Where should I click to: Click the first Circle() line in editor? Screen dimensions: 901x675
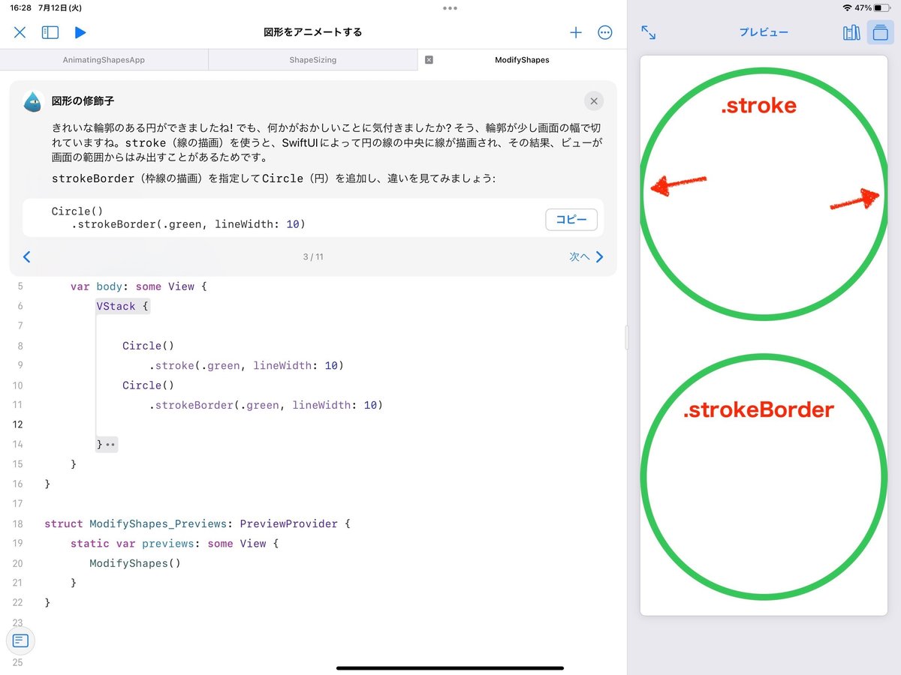[149, 346]
